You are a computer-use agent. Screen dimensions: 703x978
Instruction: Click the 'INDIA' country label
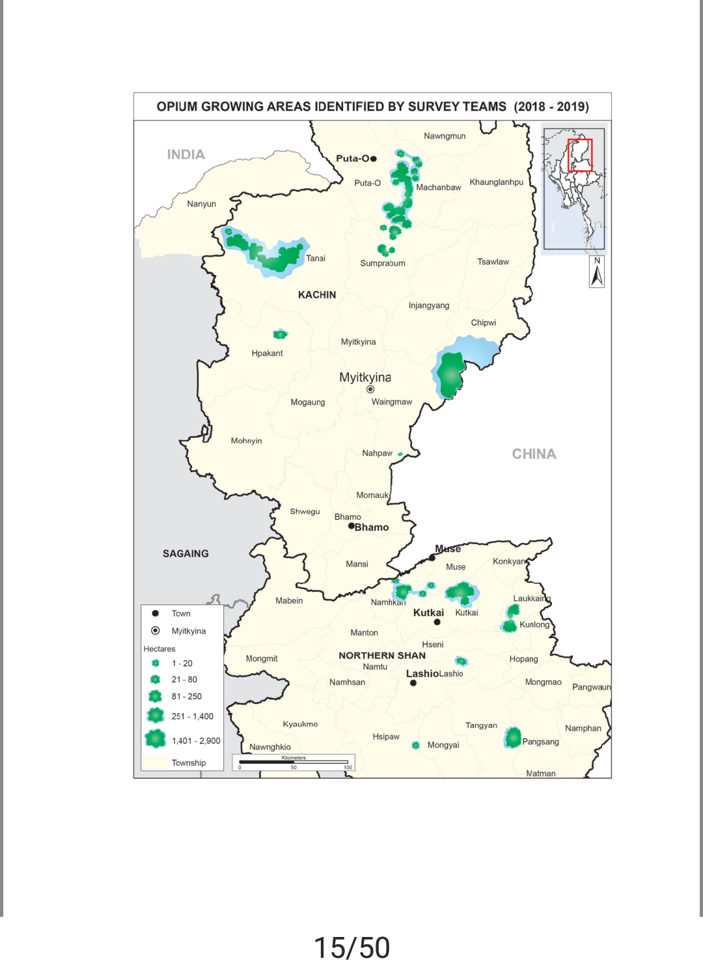pos(186,154)
